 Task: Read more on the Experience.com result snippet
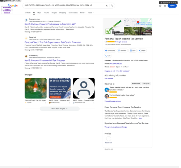[x=70, y=29]
